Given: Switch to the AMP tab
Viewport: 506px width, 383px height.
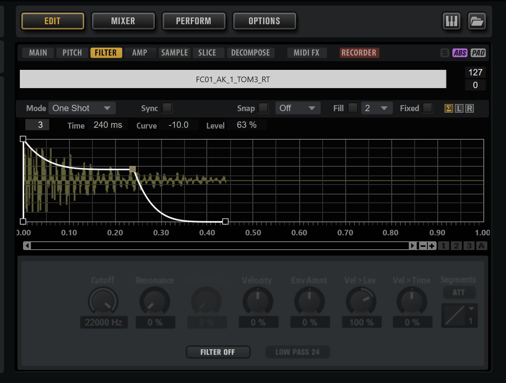Looking at the screenshot, I should coord(139,53).
